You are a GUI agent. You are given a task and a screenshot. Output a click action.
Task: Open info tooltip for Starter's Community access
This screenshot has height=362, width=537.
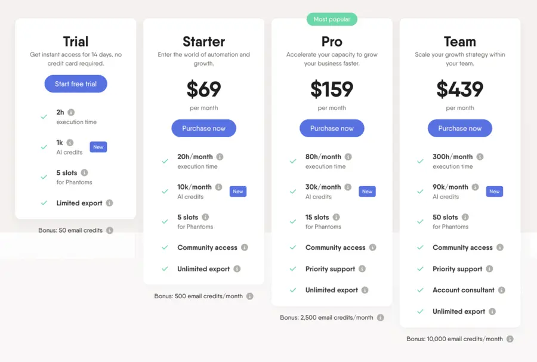[x=245, y=247]
